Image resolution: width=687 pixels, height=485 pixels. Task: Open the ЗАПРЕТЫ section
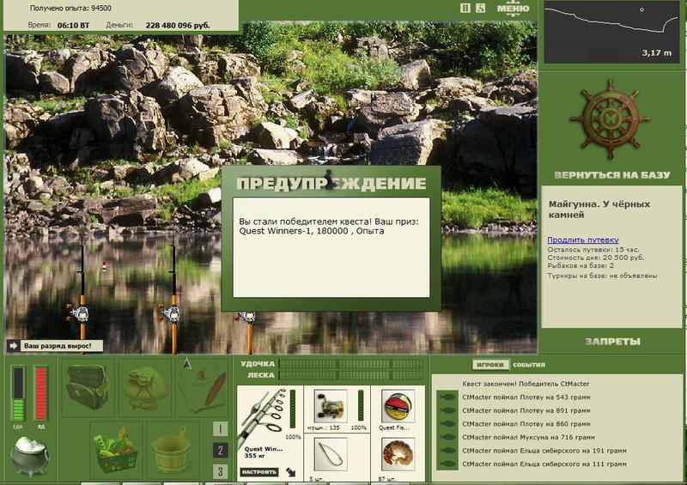tap(612, 342)
